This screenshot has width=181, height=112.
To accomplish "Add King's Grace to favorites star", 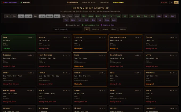I will pyautogui.click(x=140, y=55).
